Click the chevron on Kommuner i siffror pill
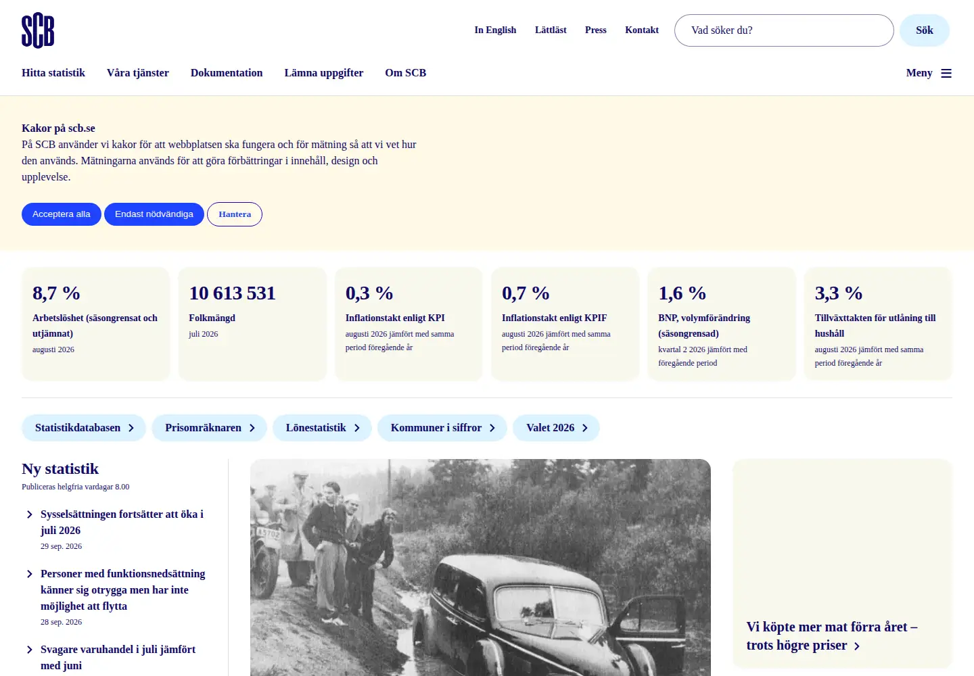 tap(492, 428)
